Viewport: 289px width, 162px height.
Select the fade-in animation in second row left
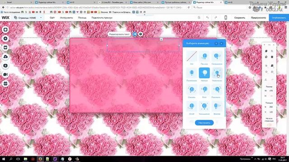191,73
